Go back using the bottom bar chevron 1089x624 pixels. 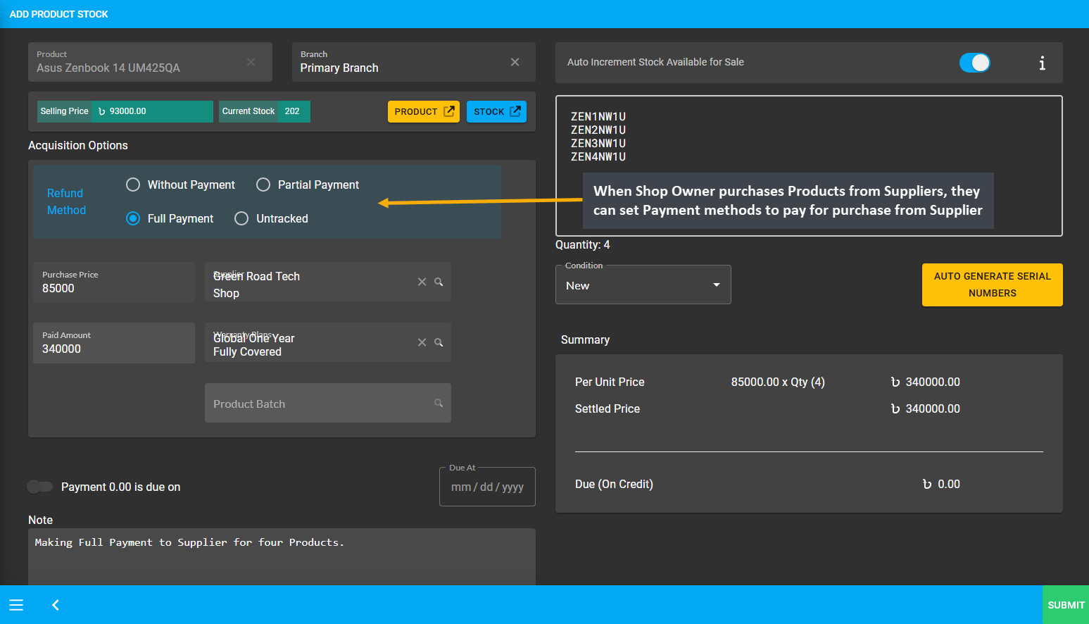(56, 605)
